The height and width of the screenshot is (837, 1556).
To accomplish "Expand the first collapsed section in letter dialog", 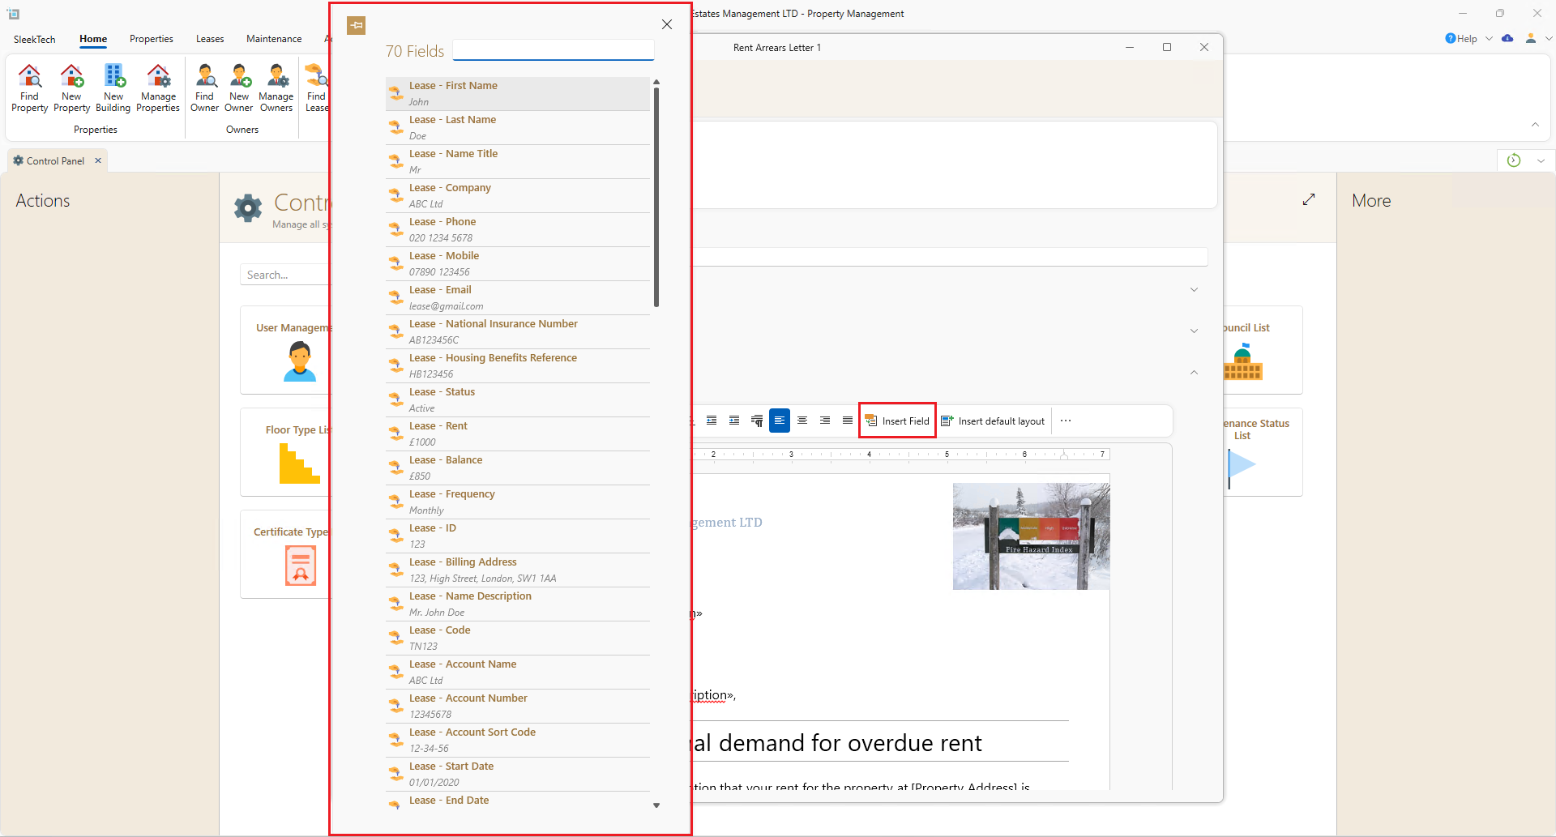I will 1194,289.
